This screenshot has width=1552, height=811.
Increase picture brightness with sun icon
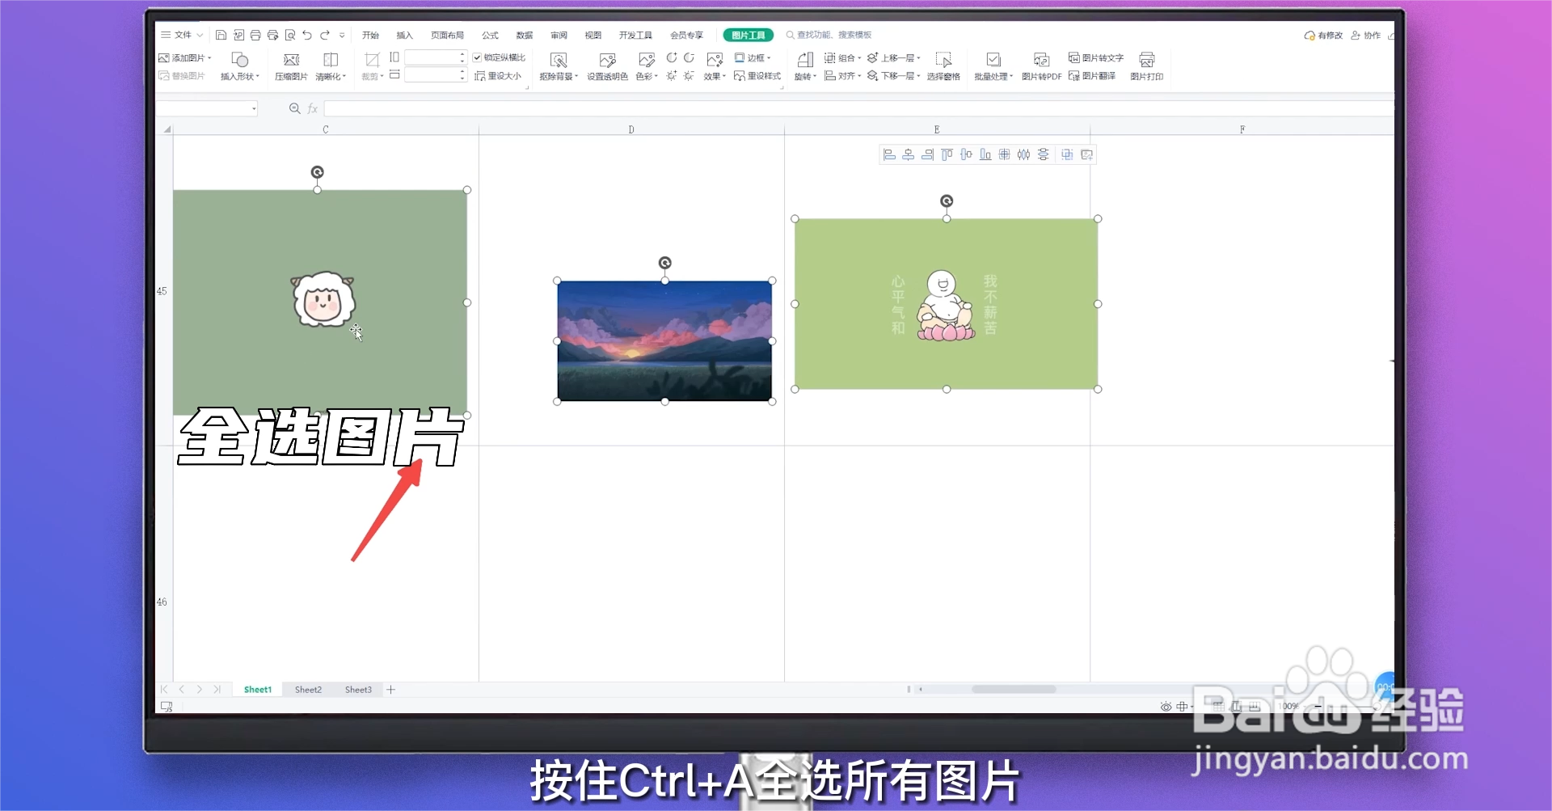672,76
